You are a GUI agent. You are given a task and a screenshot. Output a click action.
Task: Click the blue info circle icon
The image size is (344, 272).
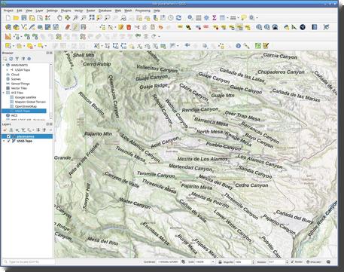point(238,46)
